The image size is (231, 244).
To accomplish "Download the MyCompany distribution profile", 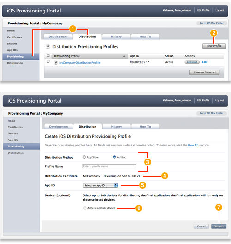I will pos(192,62).
